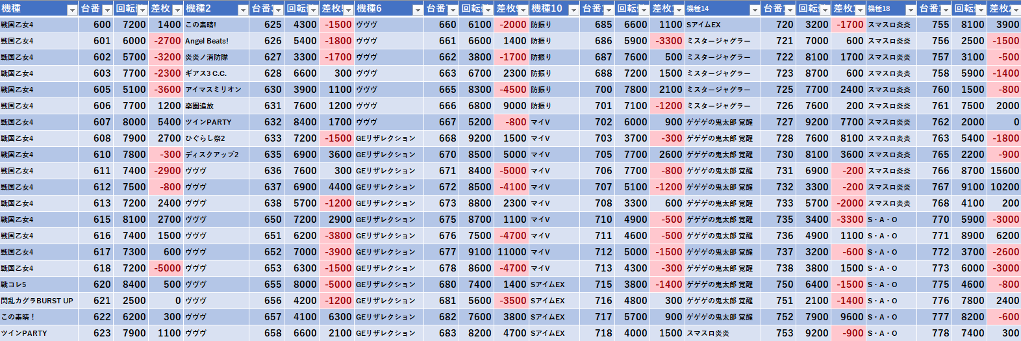Image resolution: width=1021 pixels, height=341 pixels.
Task: Click the ギアス3 C.C. cell
Action: tap(216, 73)
